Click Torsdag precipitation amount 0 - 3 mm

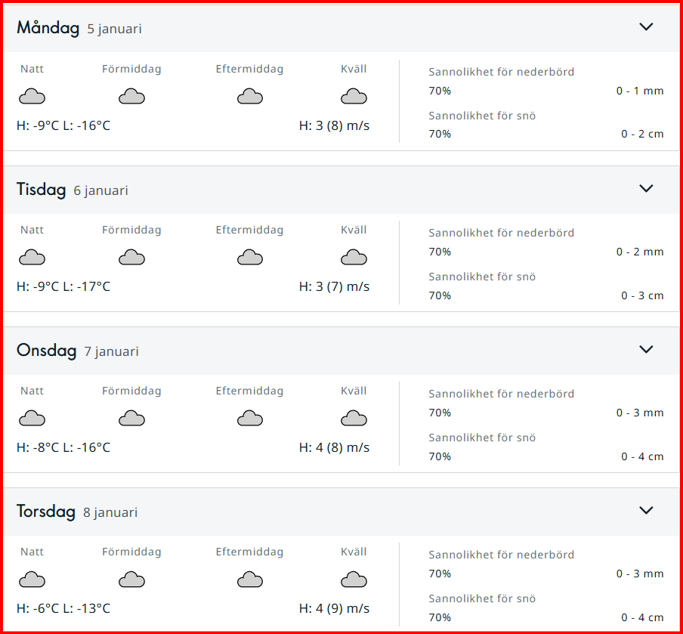pyautogui.click(x=640, y=574)
